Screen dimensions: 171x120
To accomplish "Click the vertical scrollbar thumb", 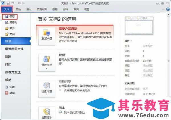I will point(168,61).
